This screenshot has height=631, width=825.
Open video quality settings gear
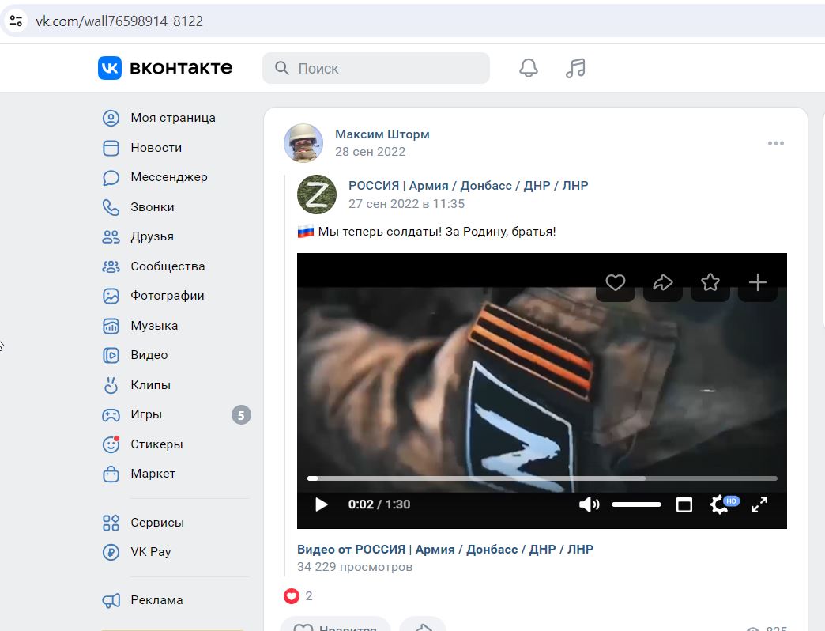[x=720, y=504]
